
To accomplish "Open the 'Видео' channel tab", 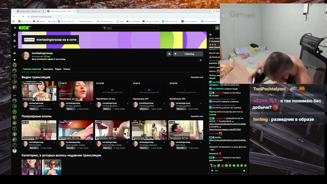I will click(x=58, y=69).
